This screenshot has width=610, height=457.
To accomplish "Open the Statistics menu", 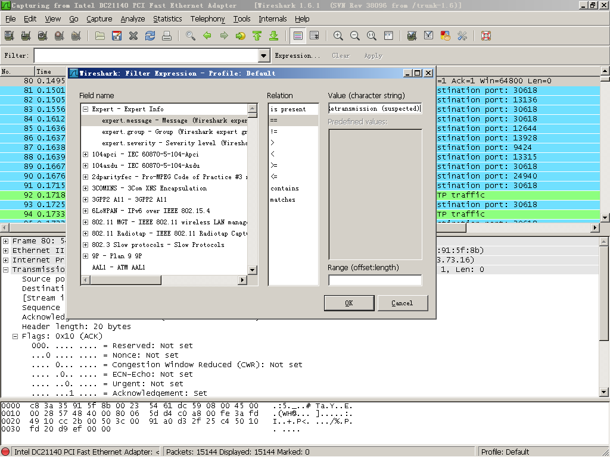I will pyautogui.click(x=167, y=18).
